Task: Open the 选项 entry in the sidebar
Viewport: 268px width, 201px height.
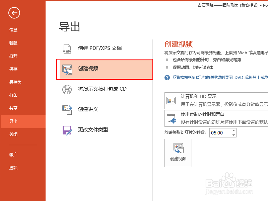Action: [x=13, y=168]
